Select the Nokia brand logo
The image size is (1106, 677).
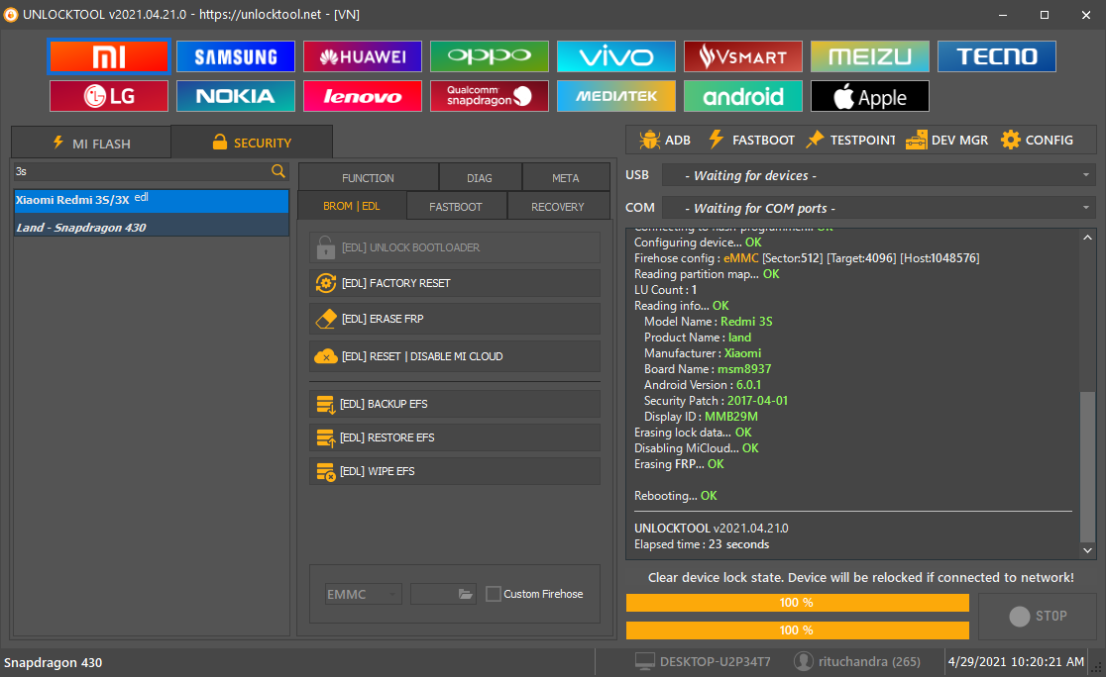[x=236, y=96]
